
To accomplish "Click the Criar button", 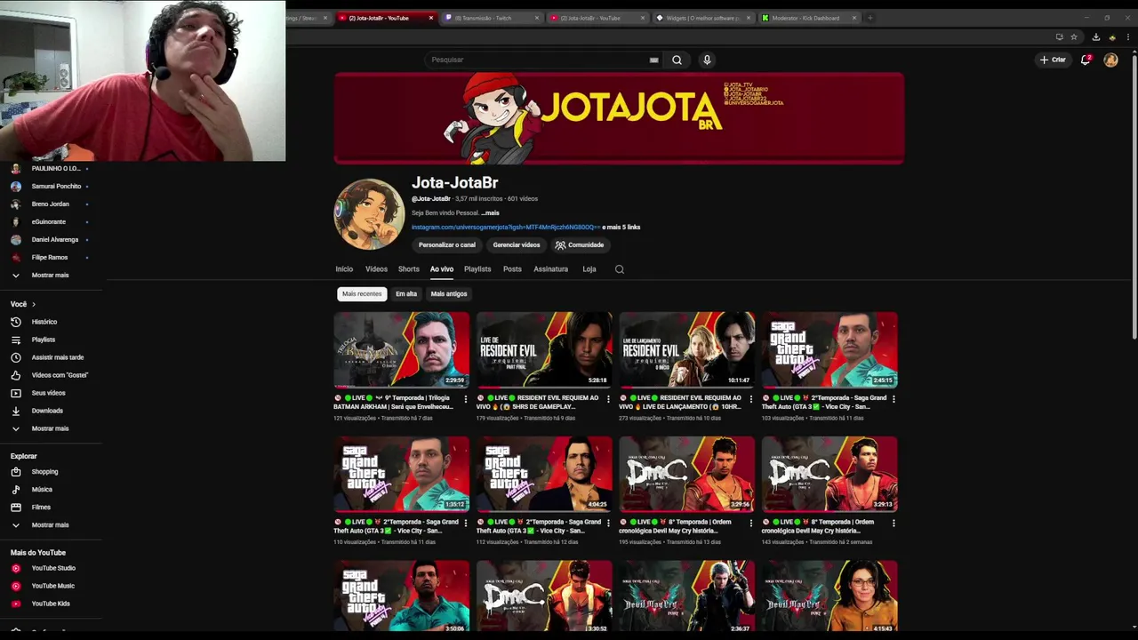I will point(1053,60).
